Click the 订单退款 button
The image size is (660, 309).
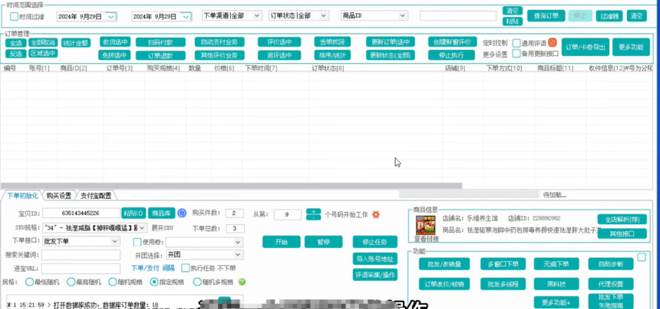[160, 56]
